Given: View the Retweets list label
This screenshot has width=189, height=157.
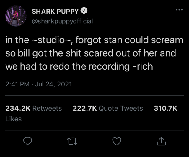Looking at the screenshot, I should click(x=47, y=108).
